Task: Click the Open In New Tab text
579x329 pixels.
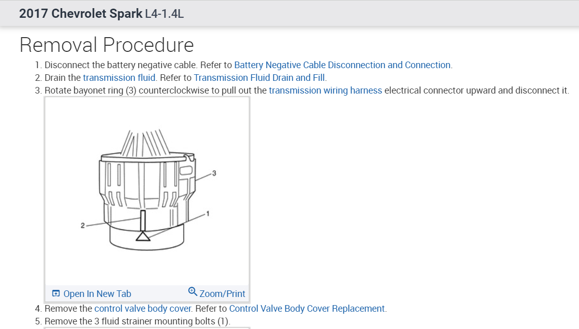Action: [x=97, y=294]
